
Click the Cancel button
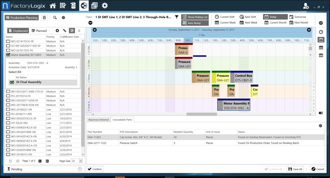pyautogui.click(x=318, y=169)
